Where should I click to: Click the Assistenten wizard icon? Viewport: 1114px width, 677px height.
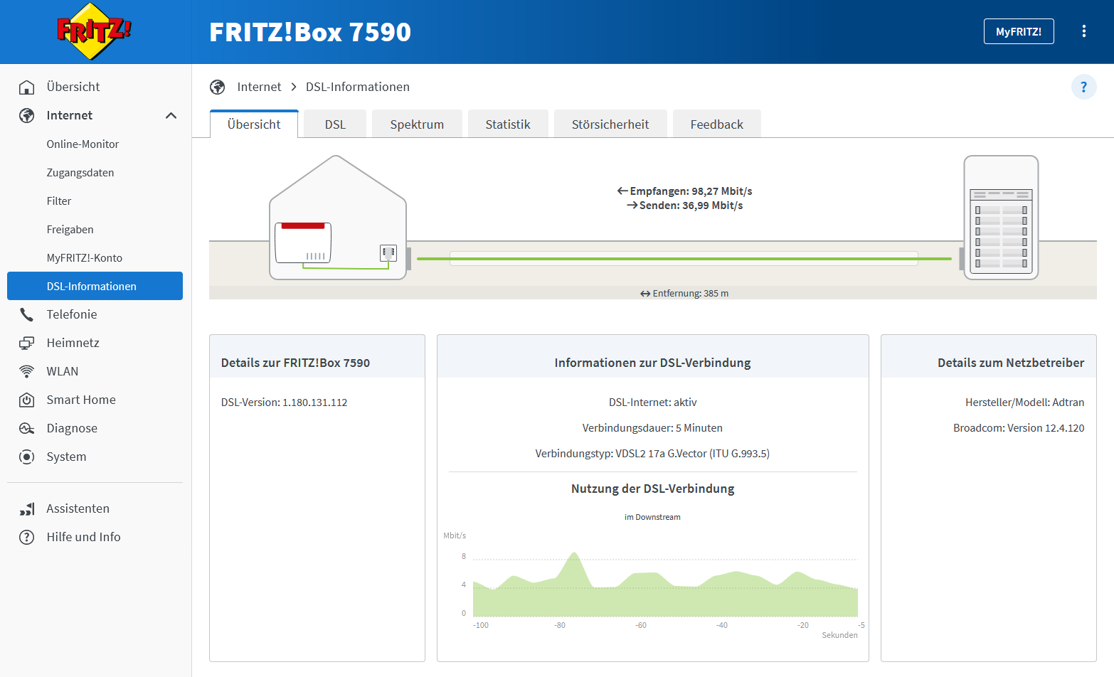pos(26,508)
